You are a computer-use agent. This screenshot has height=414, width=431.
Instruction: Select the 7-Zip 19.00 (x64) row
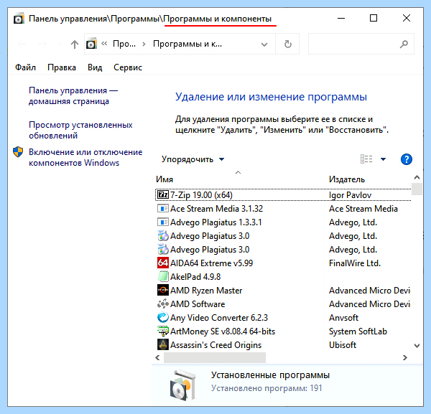click(284, 195)
